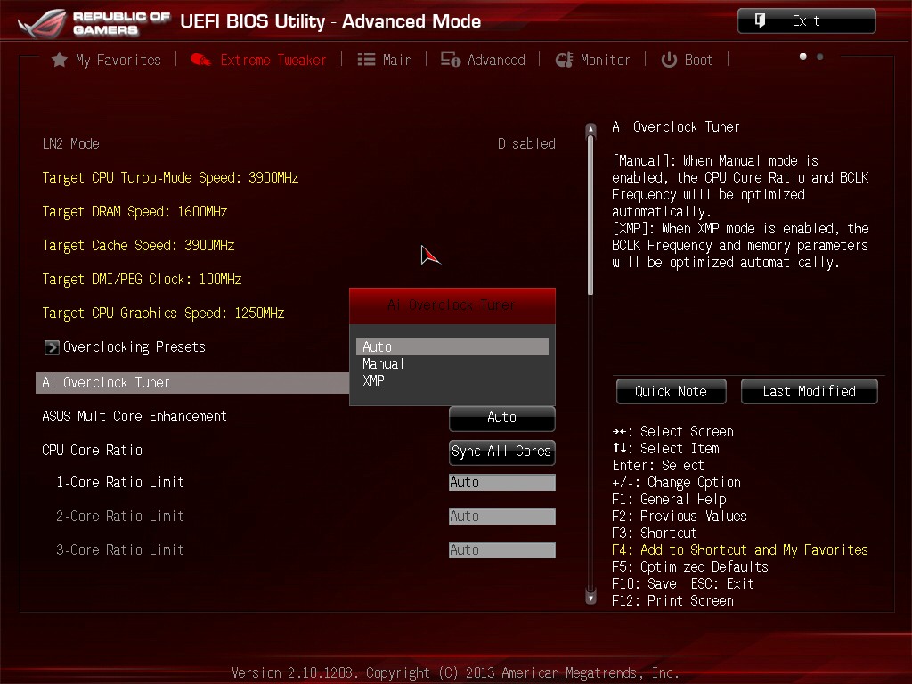Click the first page indicator dot
Image resolution: width=912 pixels, height=684 pixels.
pos(803,56)
